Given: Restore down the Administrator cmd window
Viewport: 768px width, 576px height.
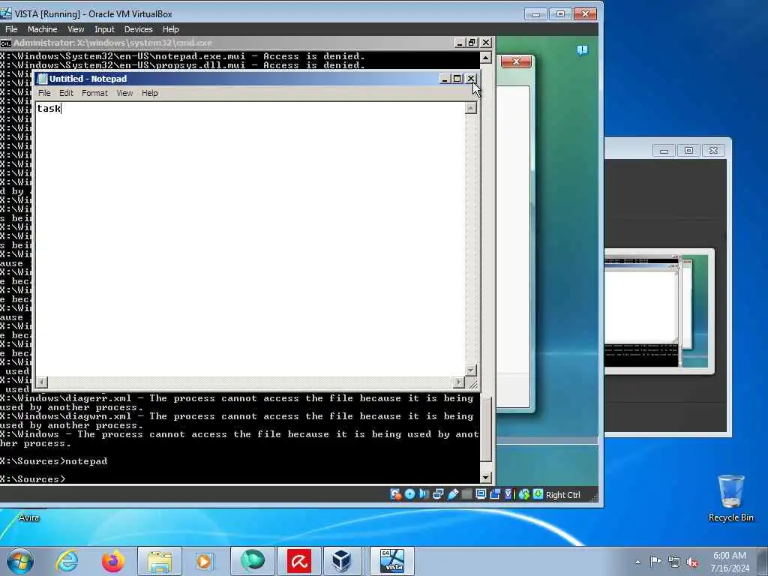Looking at the screenshot, I should [x=472, y=43].
